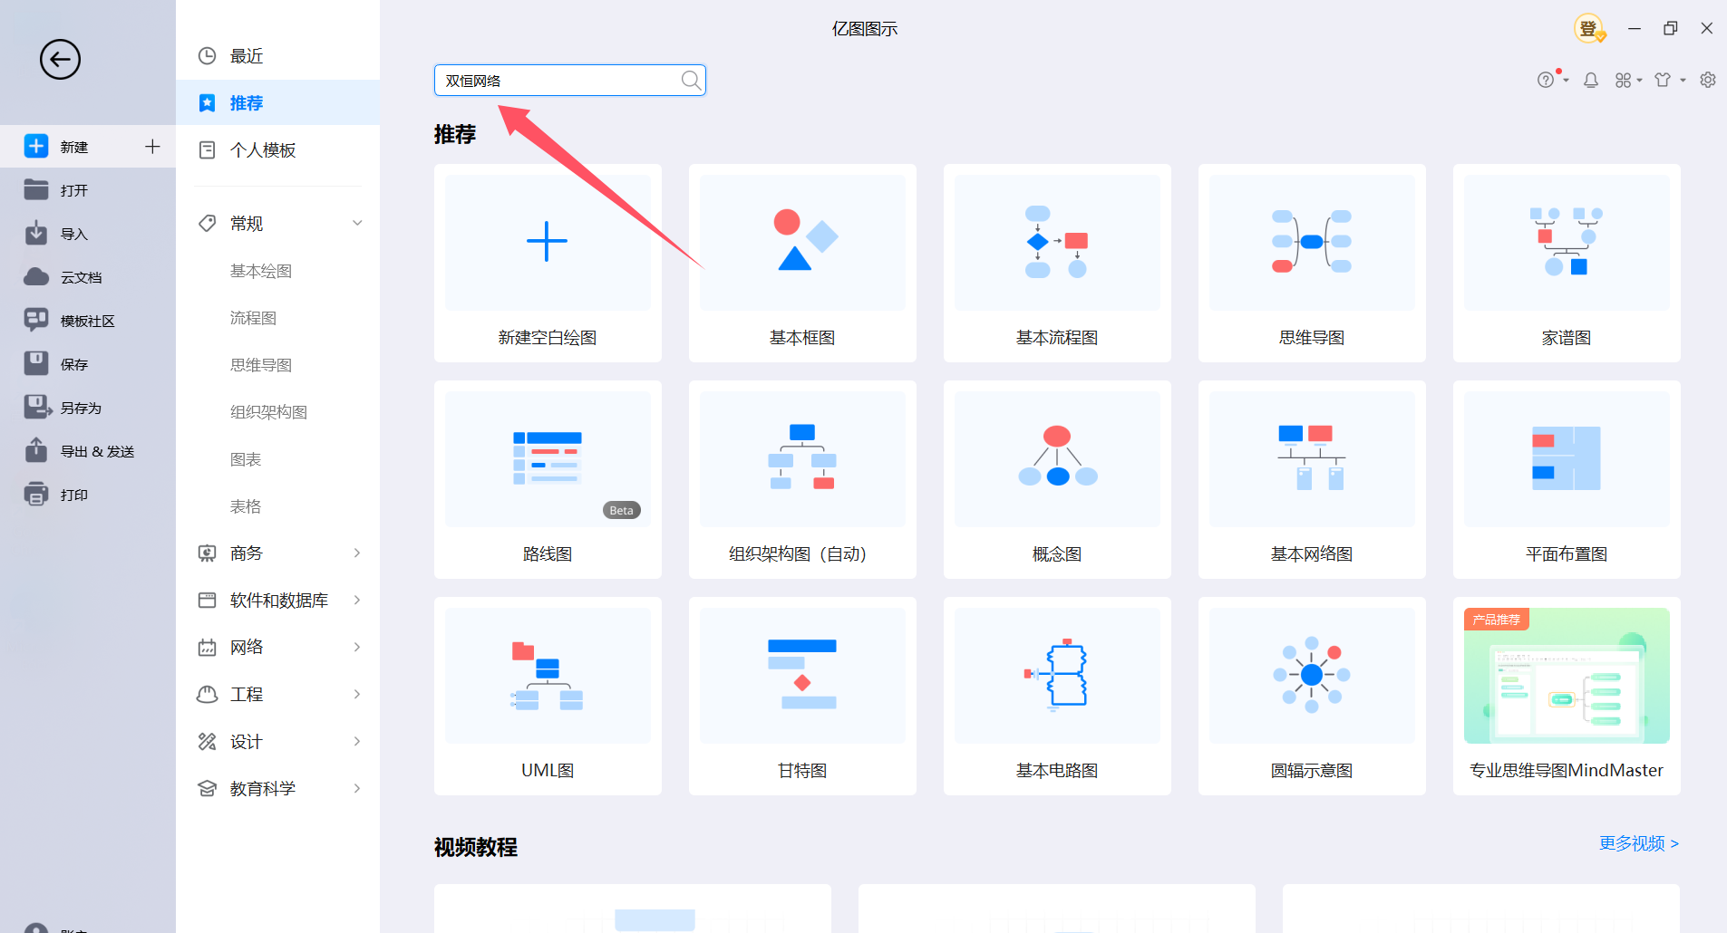Viewport: 1727px width, 933px height.
Task: Open 模板社区 community icon
Action: tap(36, 319)
